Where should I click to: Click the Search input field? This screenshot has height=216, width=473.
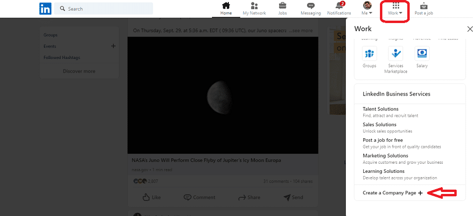[104, 9]
